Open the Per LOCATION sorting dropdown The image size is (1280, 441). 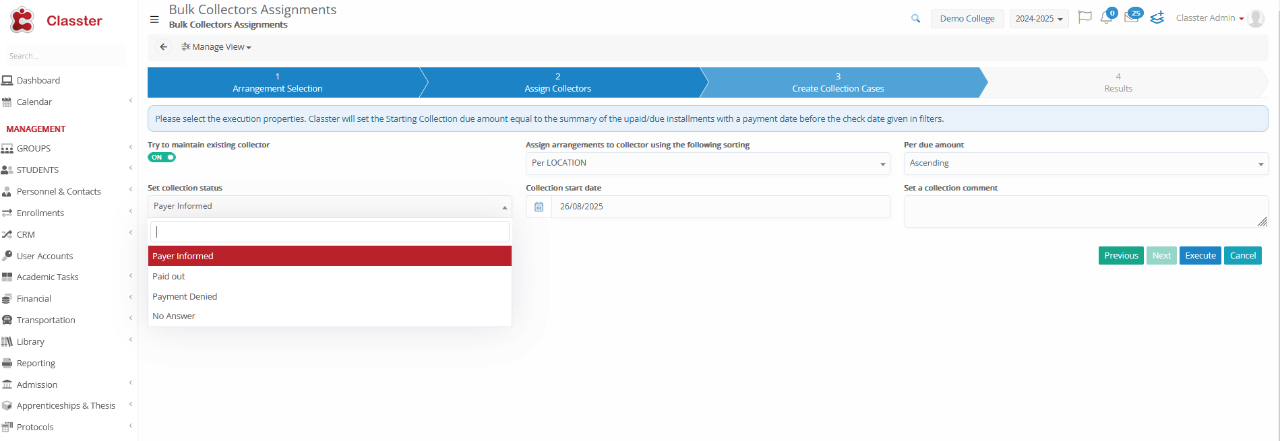(x=707, y=164)
